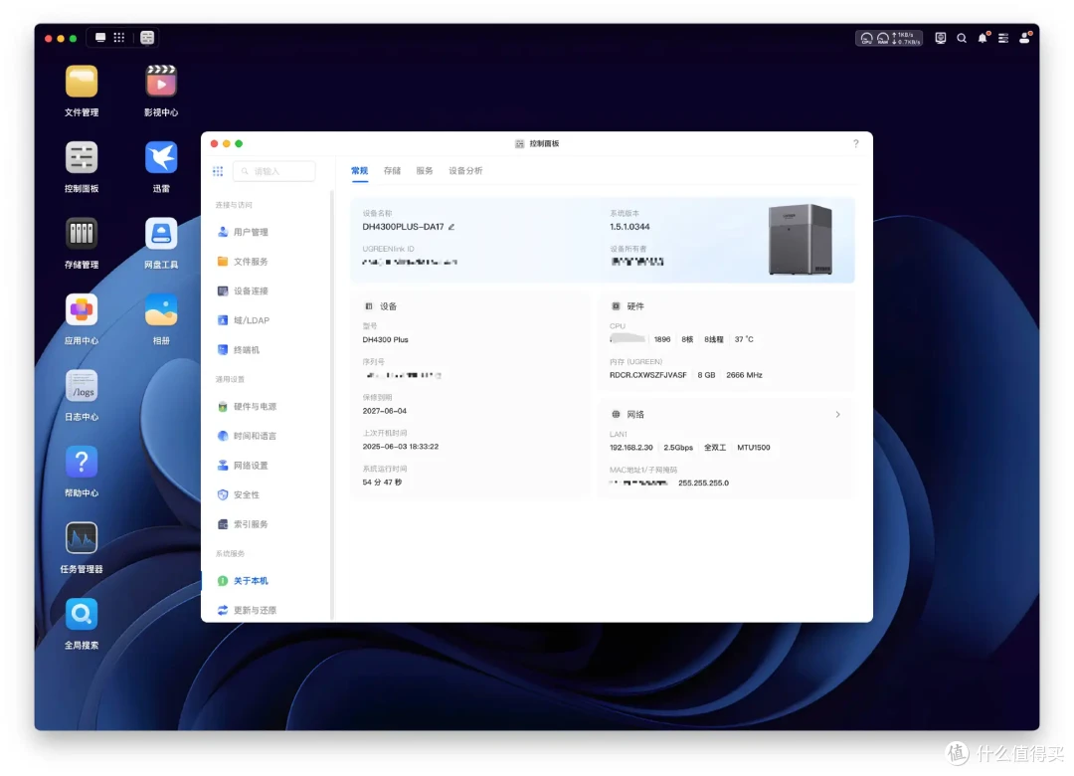Click the NAS device thumbnail image
This screenshot has height=776, width=1074.
pos(800,239)
